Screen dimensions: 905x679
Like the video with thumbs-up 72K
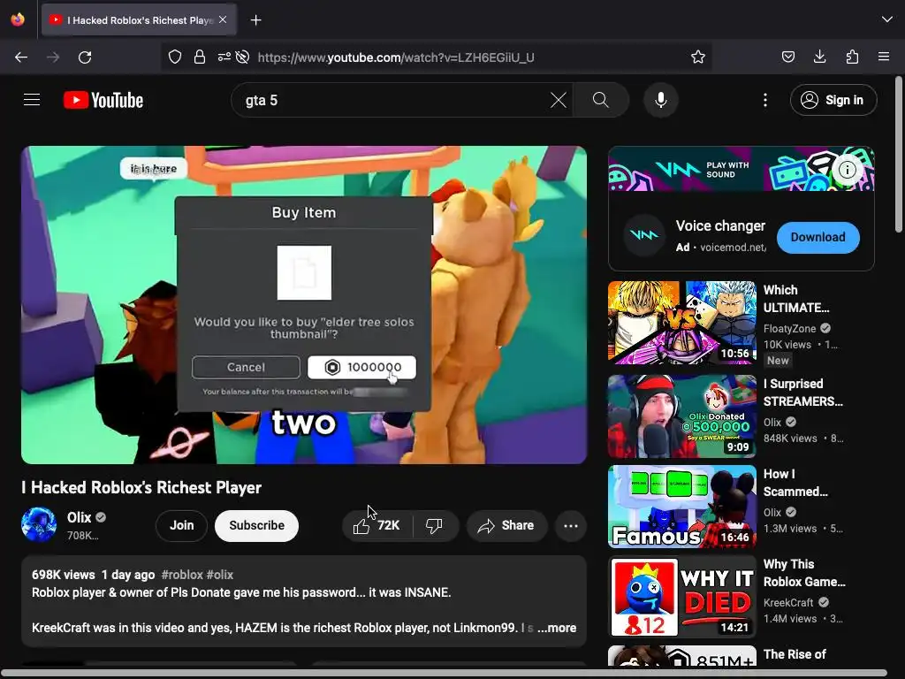click(378, 525)
